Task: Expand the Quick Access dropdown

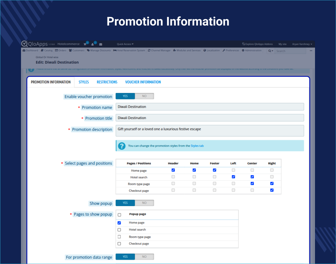Action: 125,44
